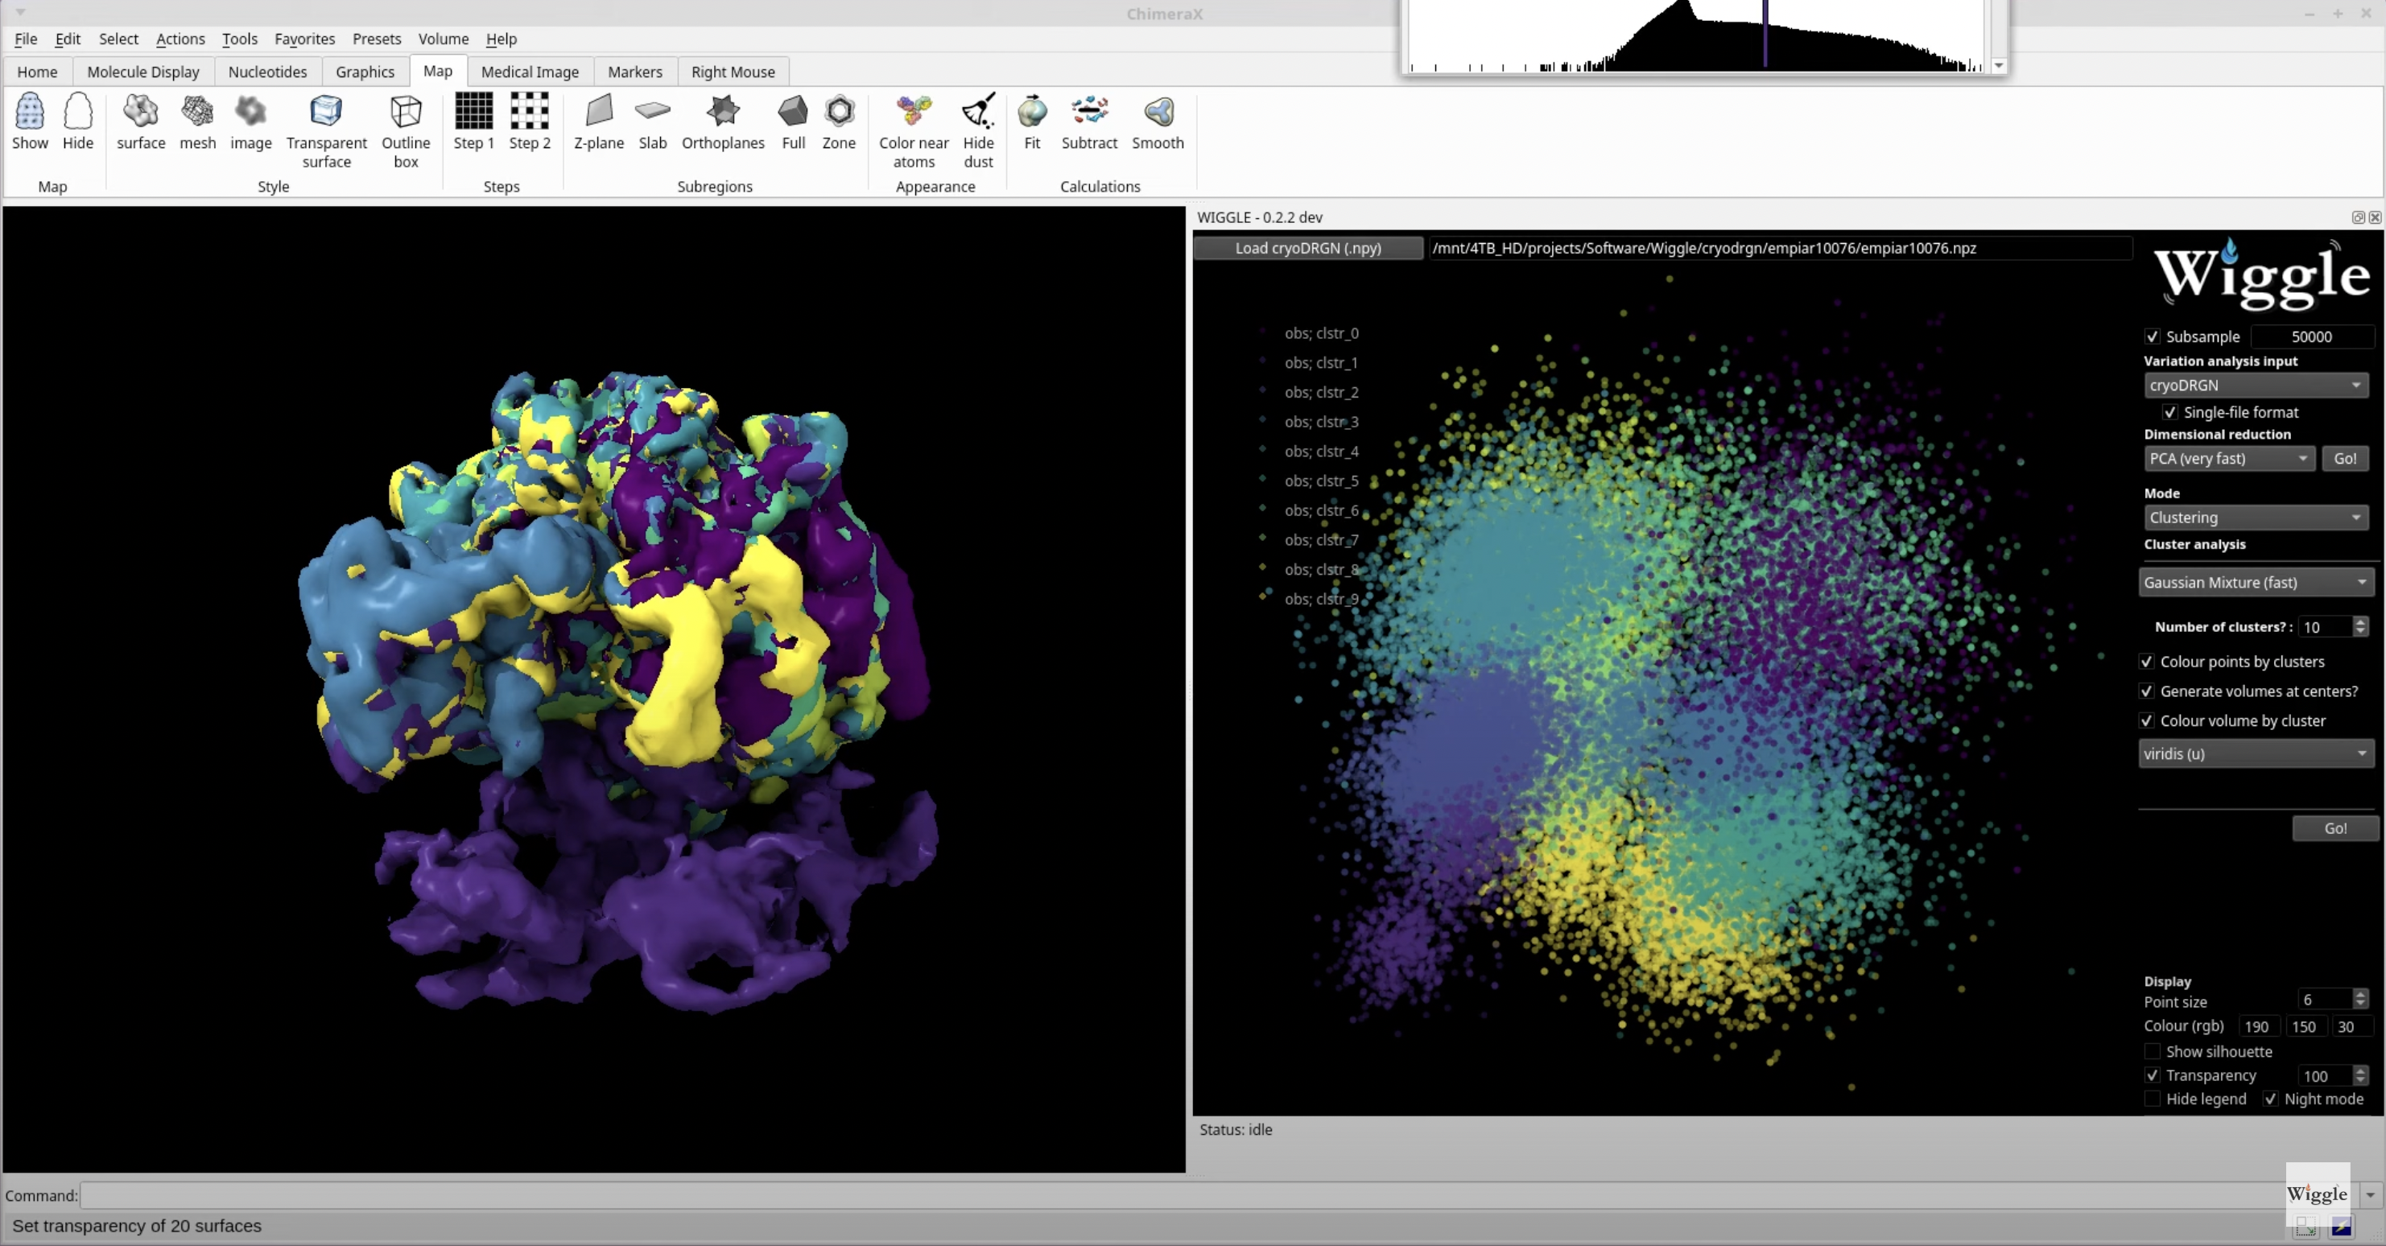Select the Smooth calculation icon
This screenshot has width=2386, height=1246.
(1157, 112)
